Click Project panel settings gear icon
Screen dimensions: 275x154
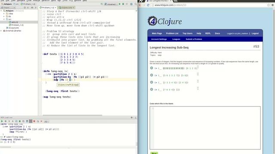[x=32, y=8]
